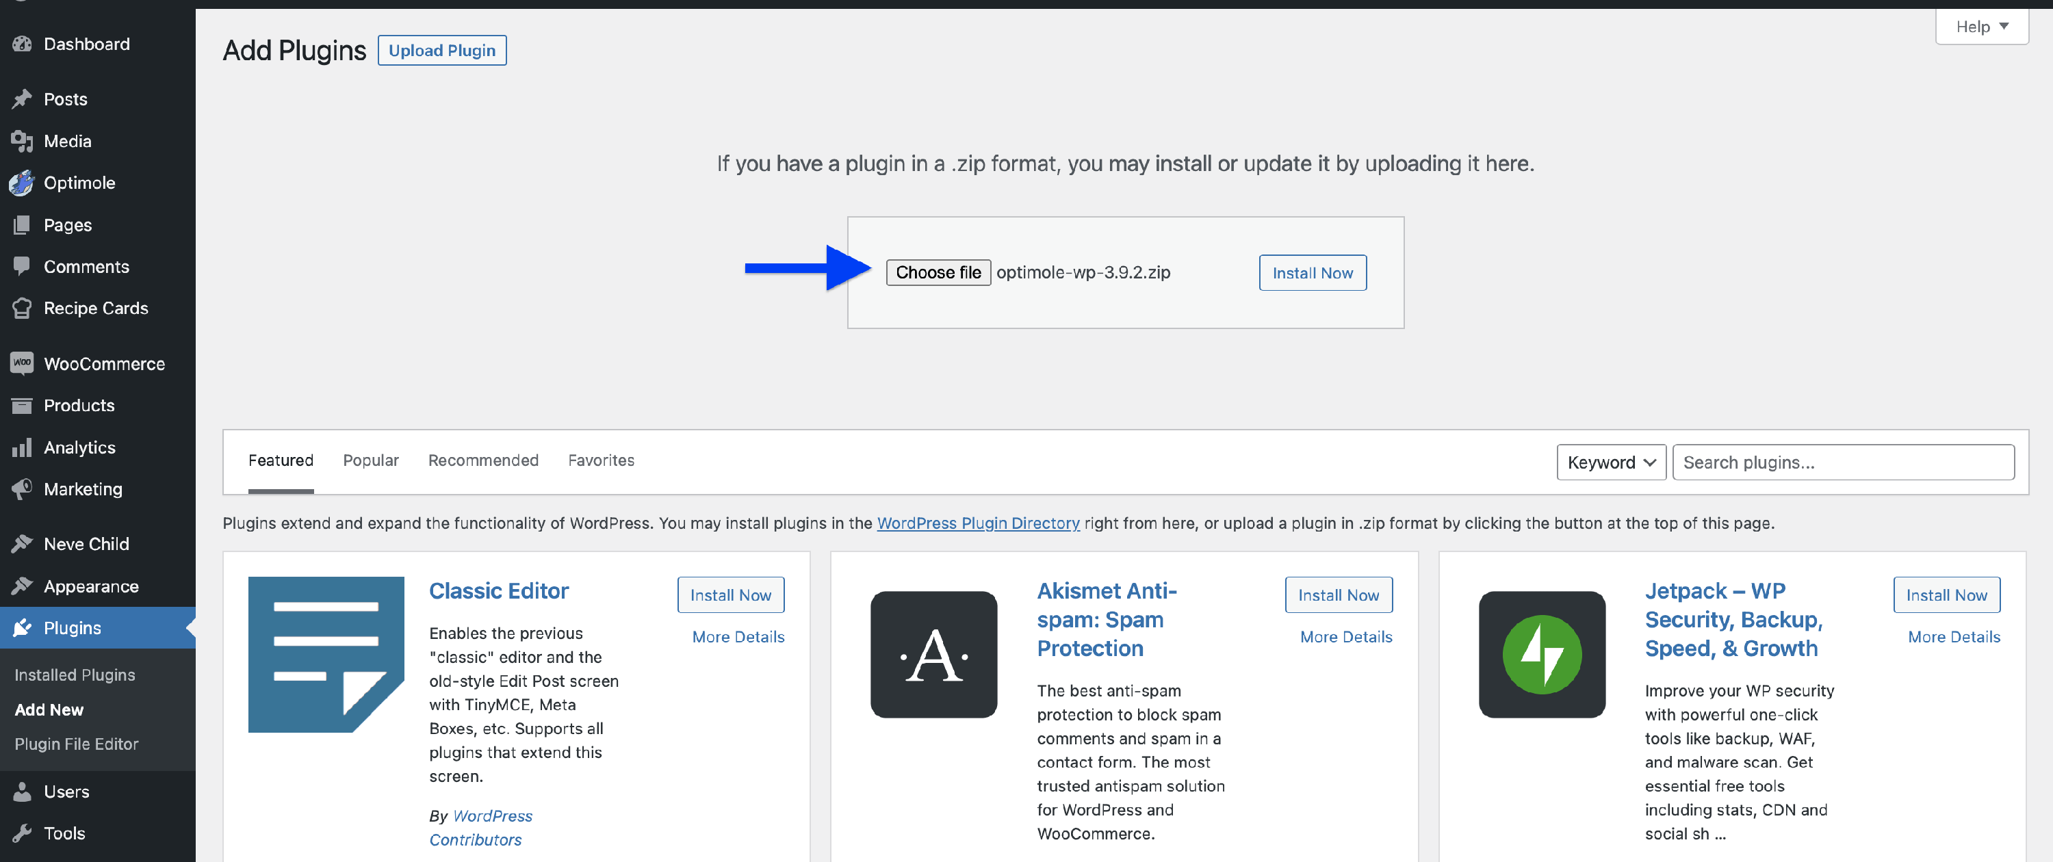
Task: Click the Marketing megaphone icon
Action: pyautogui.click(x=23, y=489)
